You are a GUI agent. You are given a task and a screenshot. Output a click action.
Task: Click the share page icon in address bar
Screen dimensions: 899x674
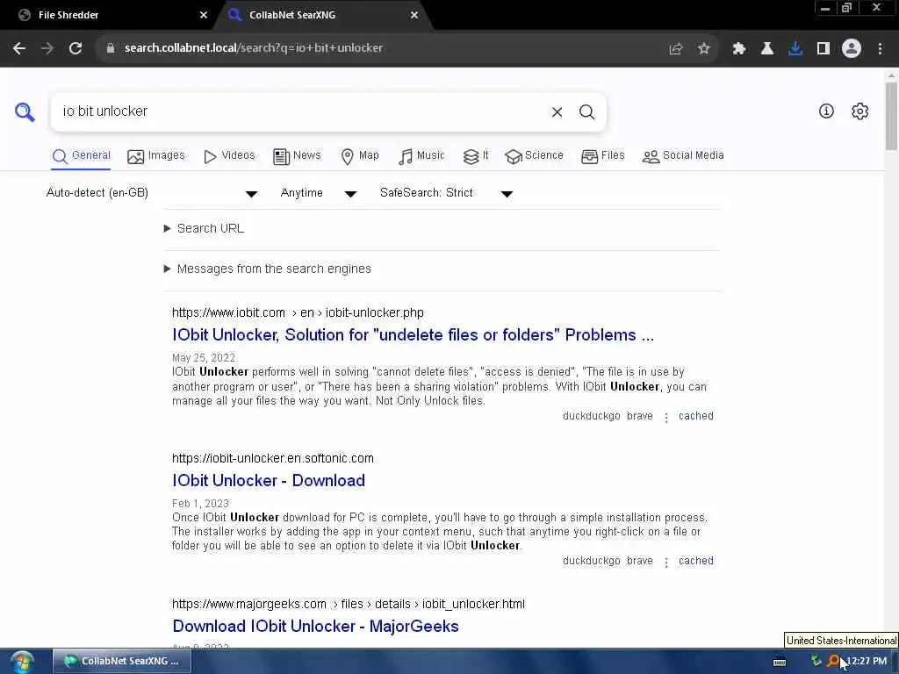pyautogui.click(x=676, y=49)
